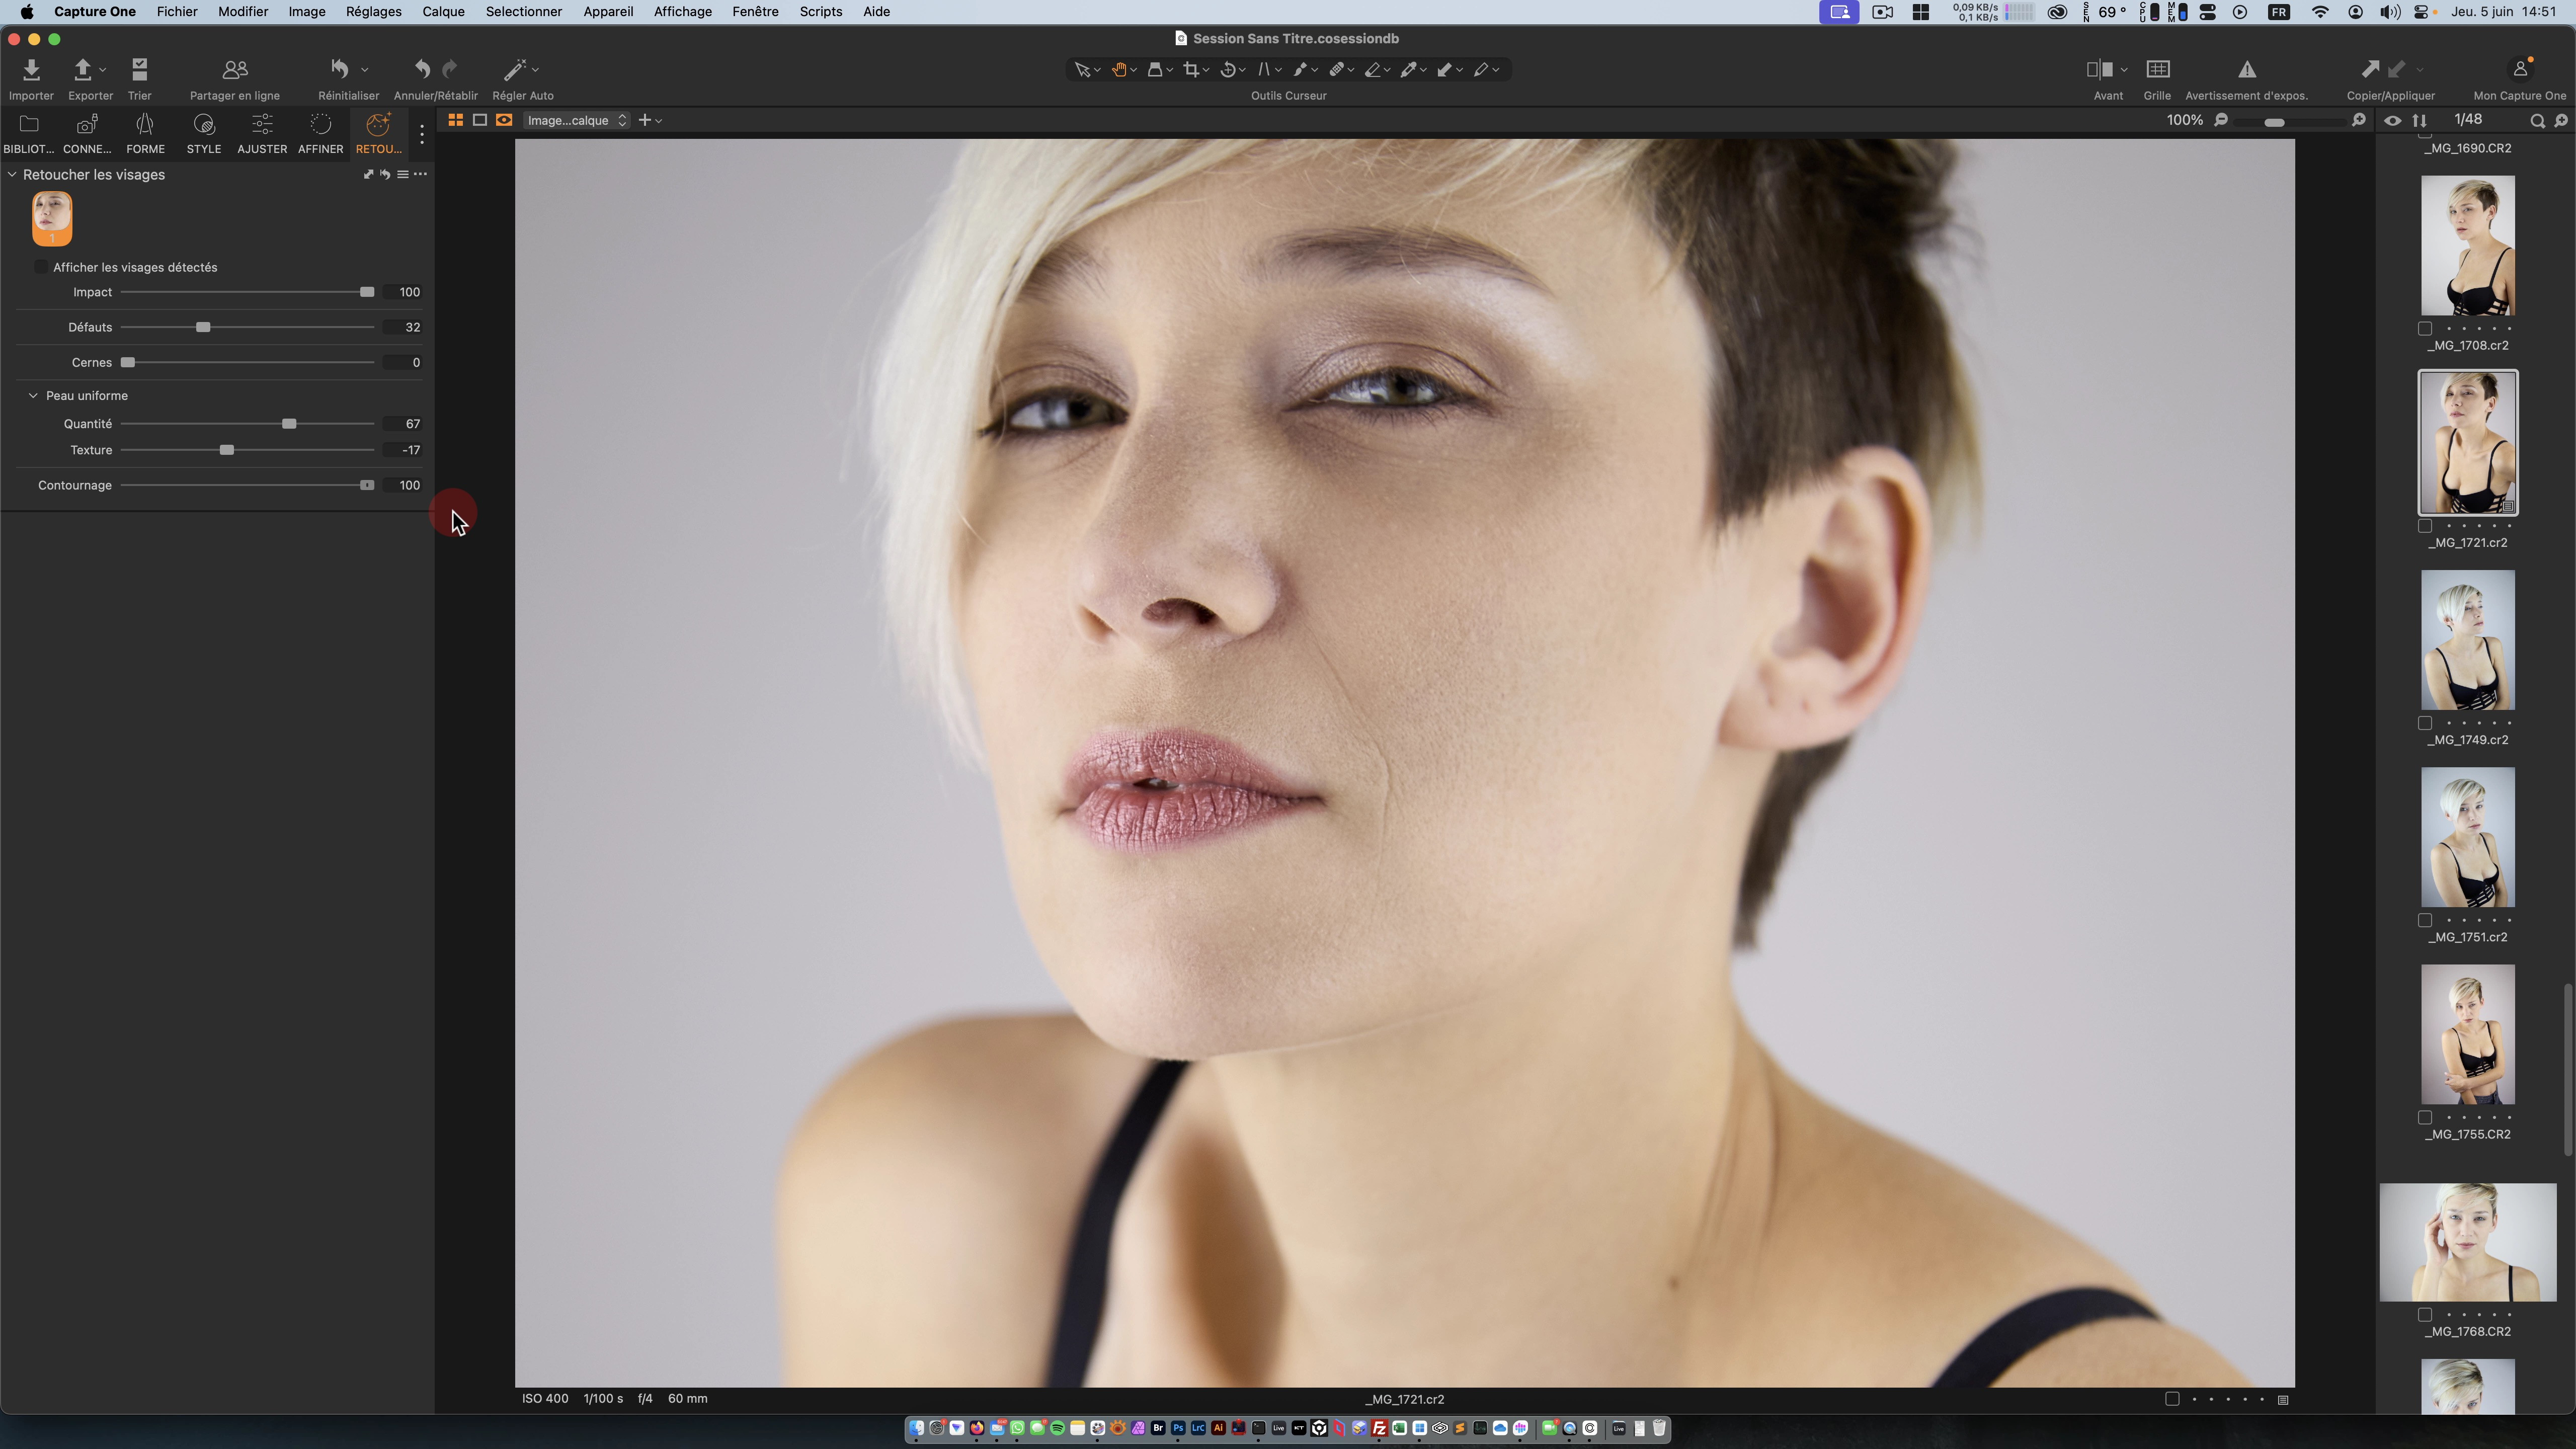Click the Régler Auto magic wand

coord(514,69)
